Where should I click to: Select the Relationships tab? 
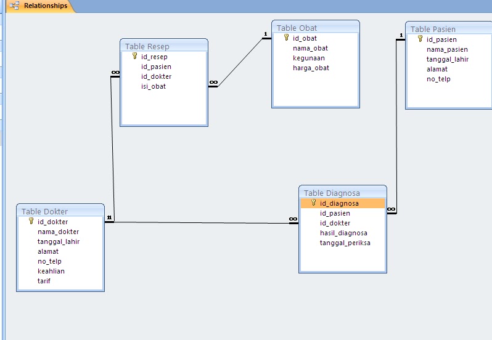click(x=40, y=6)
